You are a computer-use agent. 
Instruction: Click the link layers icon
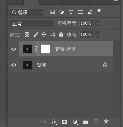click(43, 122)
